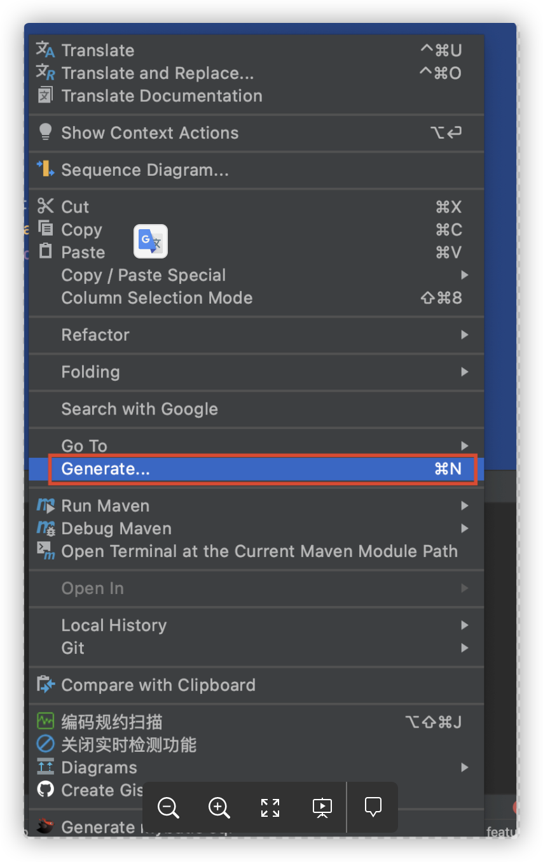
Task: Expand the Run Maven submenu arrow
Action: click(465, 506)
